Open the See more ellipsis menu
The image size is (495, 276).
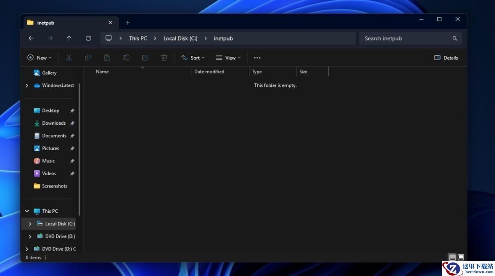[257, 58]
